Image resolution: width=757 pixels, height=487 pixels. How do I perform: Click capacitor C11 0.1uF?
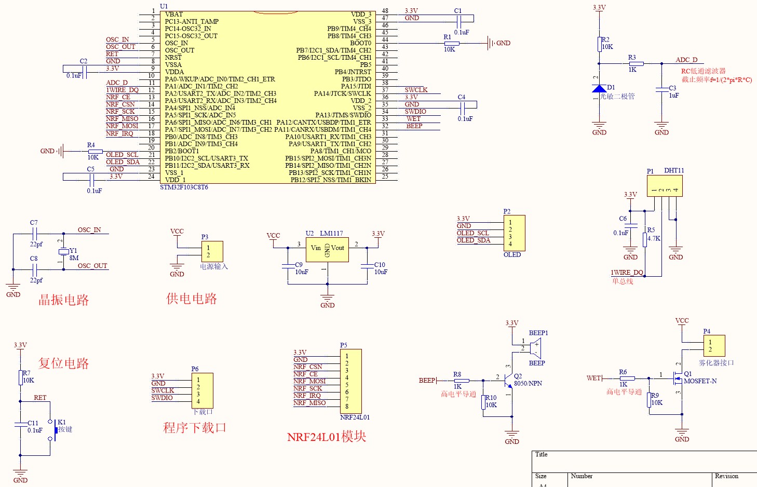(x=20, y=424)
